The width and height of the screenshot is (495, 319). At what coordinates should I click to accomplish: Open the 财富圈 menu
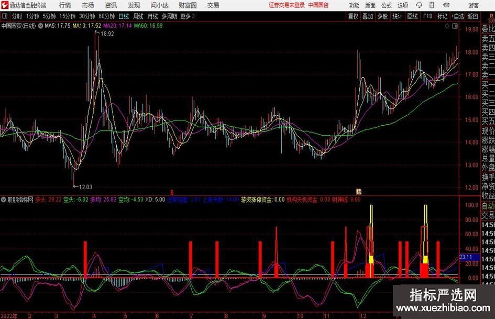(188, 5)
